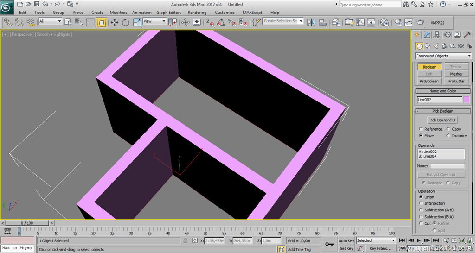Click the Pick Operand B button
Screen dimensions: 475x253
442,120
